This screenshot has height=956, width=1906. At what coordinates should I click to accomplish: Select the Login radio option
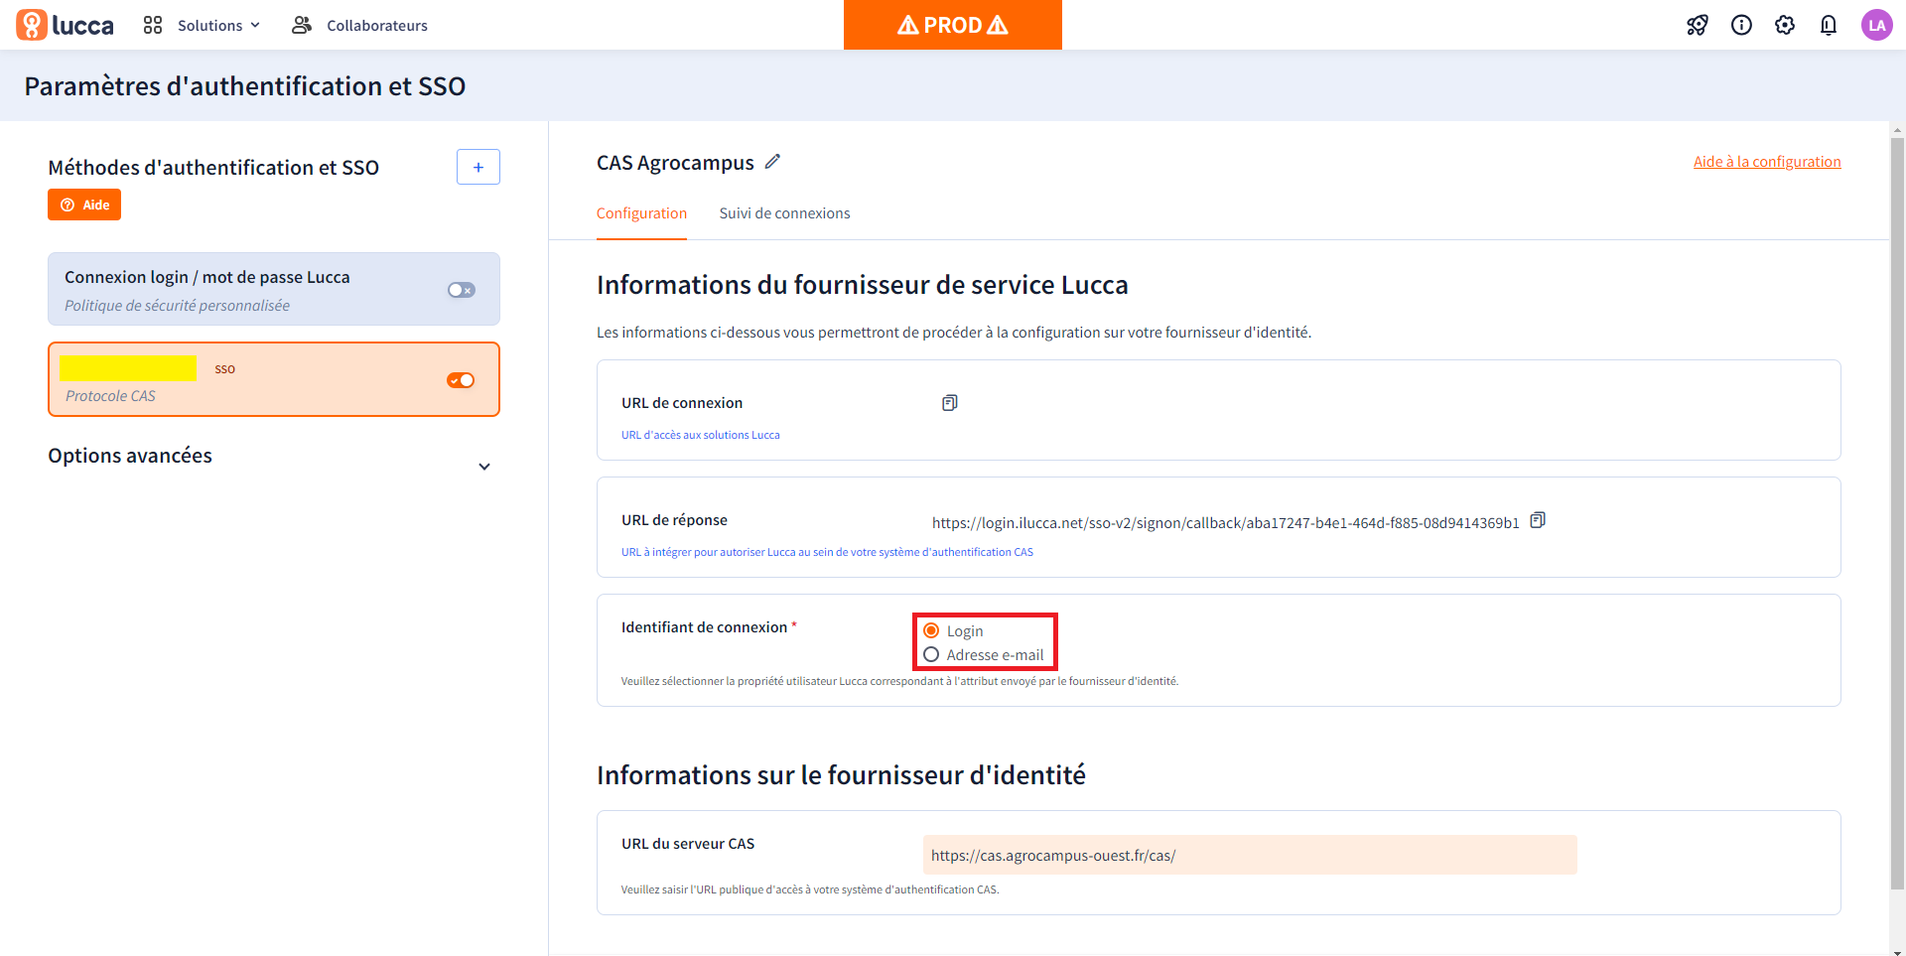[931, 630]
